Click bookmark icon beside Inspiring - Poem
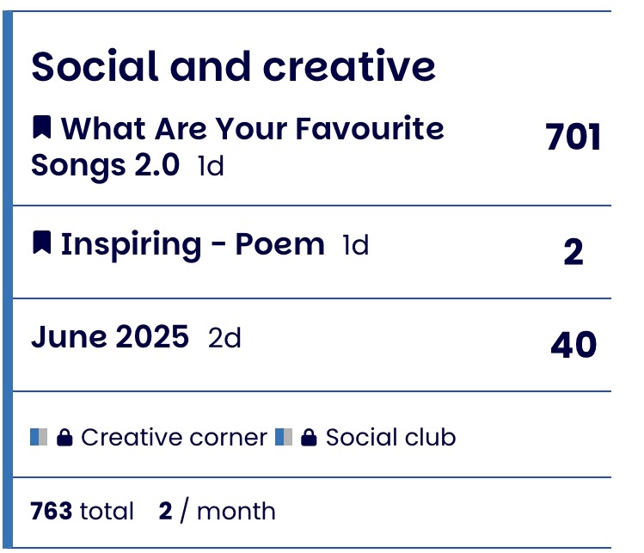The image size is (644, 553). (x=41, y=243)
